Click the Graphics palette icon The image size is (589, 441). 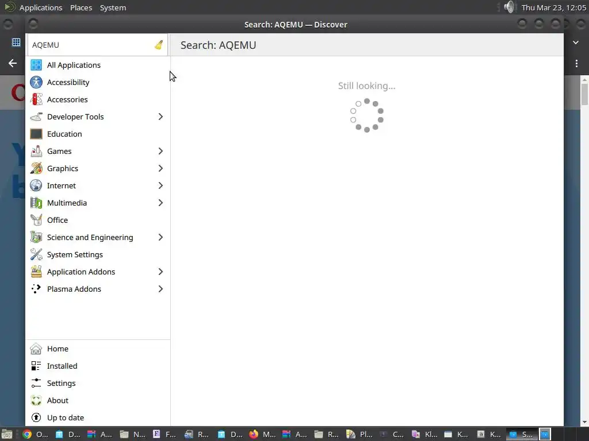36,168
